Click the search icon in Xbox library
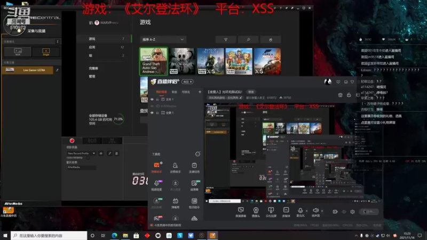This screenshot has height=240, width=427. tap(248, 39)
